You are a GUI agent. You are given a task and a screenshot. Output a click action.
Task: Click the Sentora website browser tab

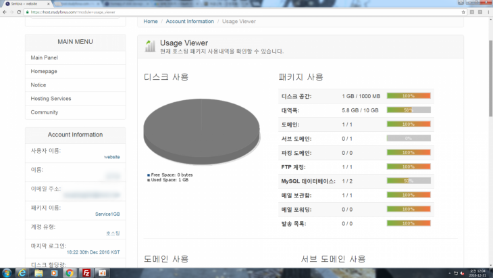coord(27,3)
